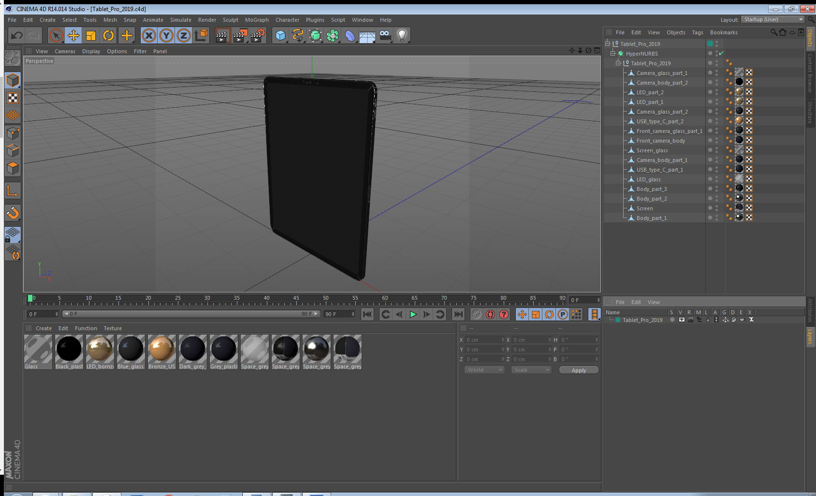The height and width of the screenshot is (496, 816).
Task: Add a Cube primitive object
Action: (x=280, y=35)
